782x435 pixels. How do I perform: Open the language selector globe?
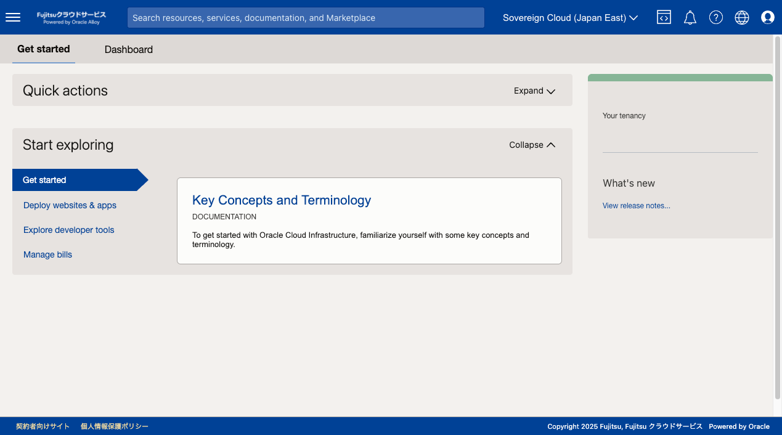(x=741, y=17)
